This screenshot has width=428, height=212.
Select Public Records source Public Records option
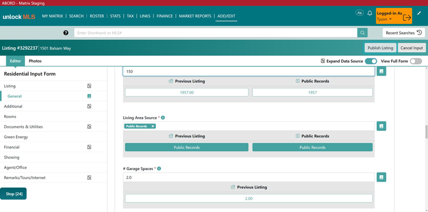[312, 148]
